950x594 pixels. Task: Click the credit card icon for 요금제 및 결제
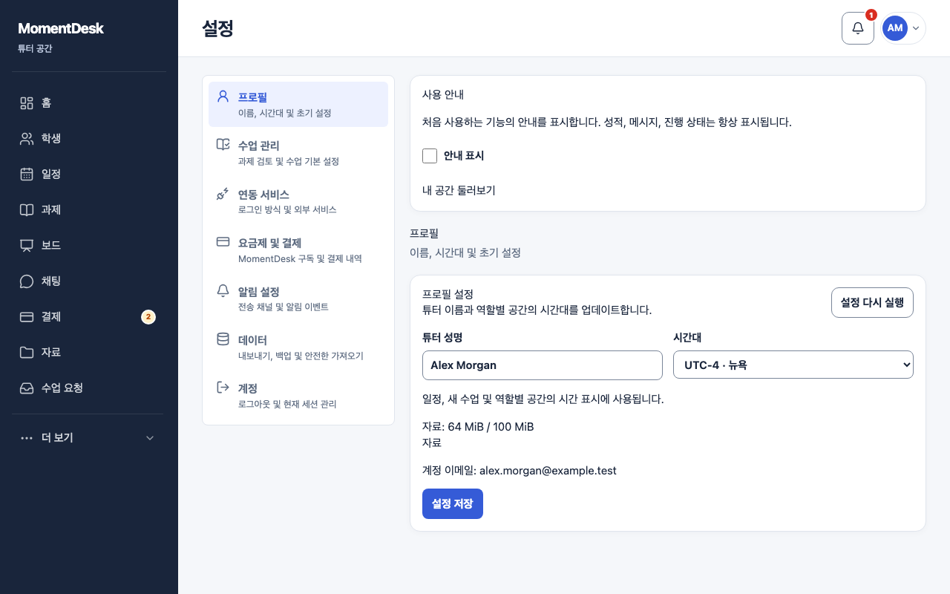(223, 242)
